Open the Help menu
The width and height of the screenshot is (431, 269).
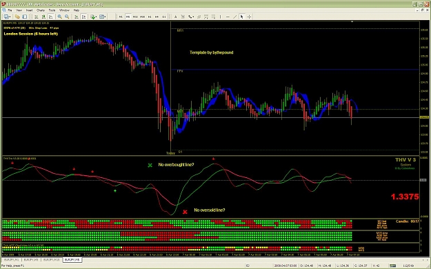tap(77, 10)
